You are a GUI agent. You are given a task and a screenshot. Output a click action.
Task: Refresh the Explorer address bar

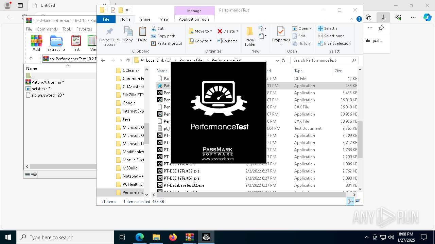(x=283, y=60)
